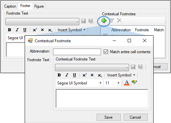Viewport: 171px width, 123px height.
Task: Open the Contextual Footnote Text combo box
Action: point(92,67)
